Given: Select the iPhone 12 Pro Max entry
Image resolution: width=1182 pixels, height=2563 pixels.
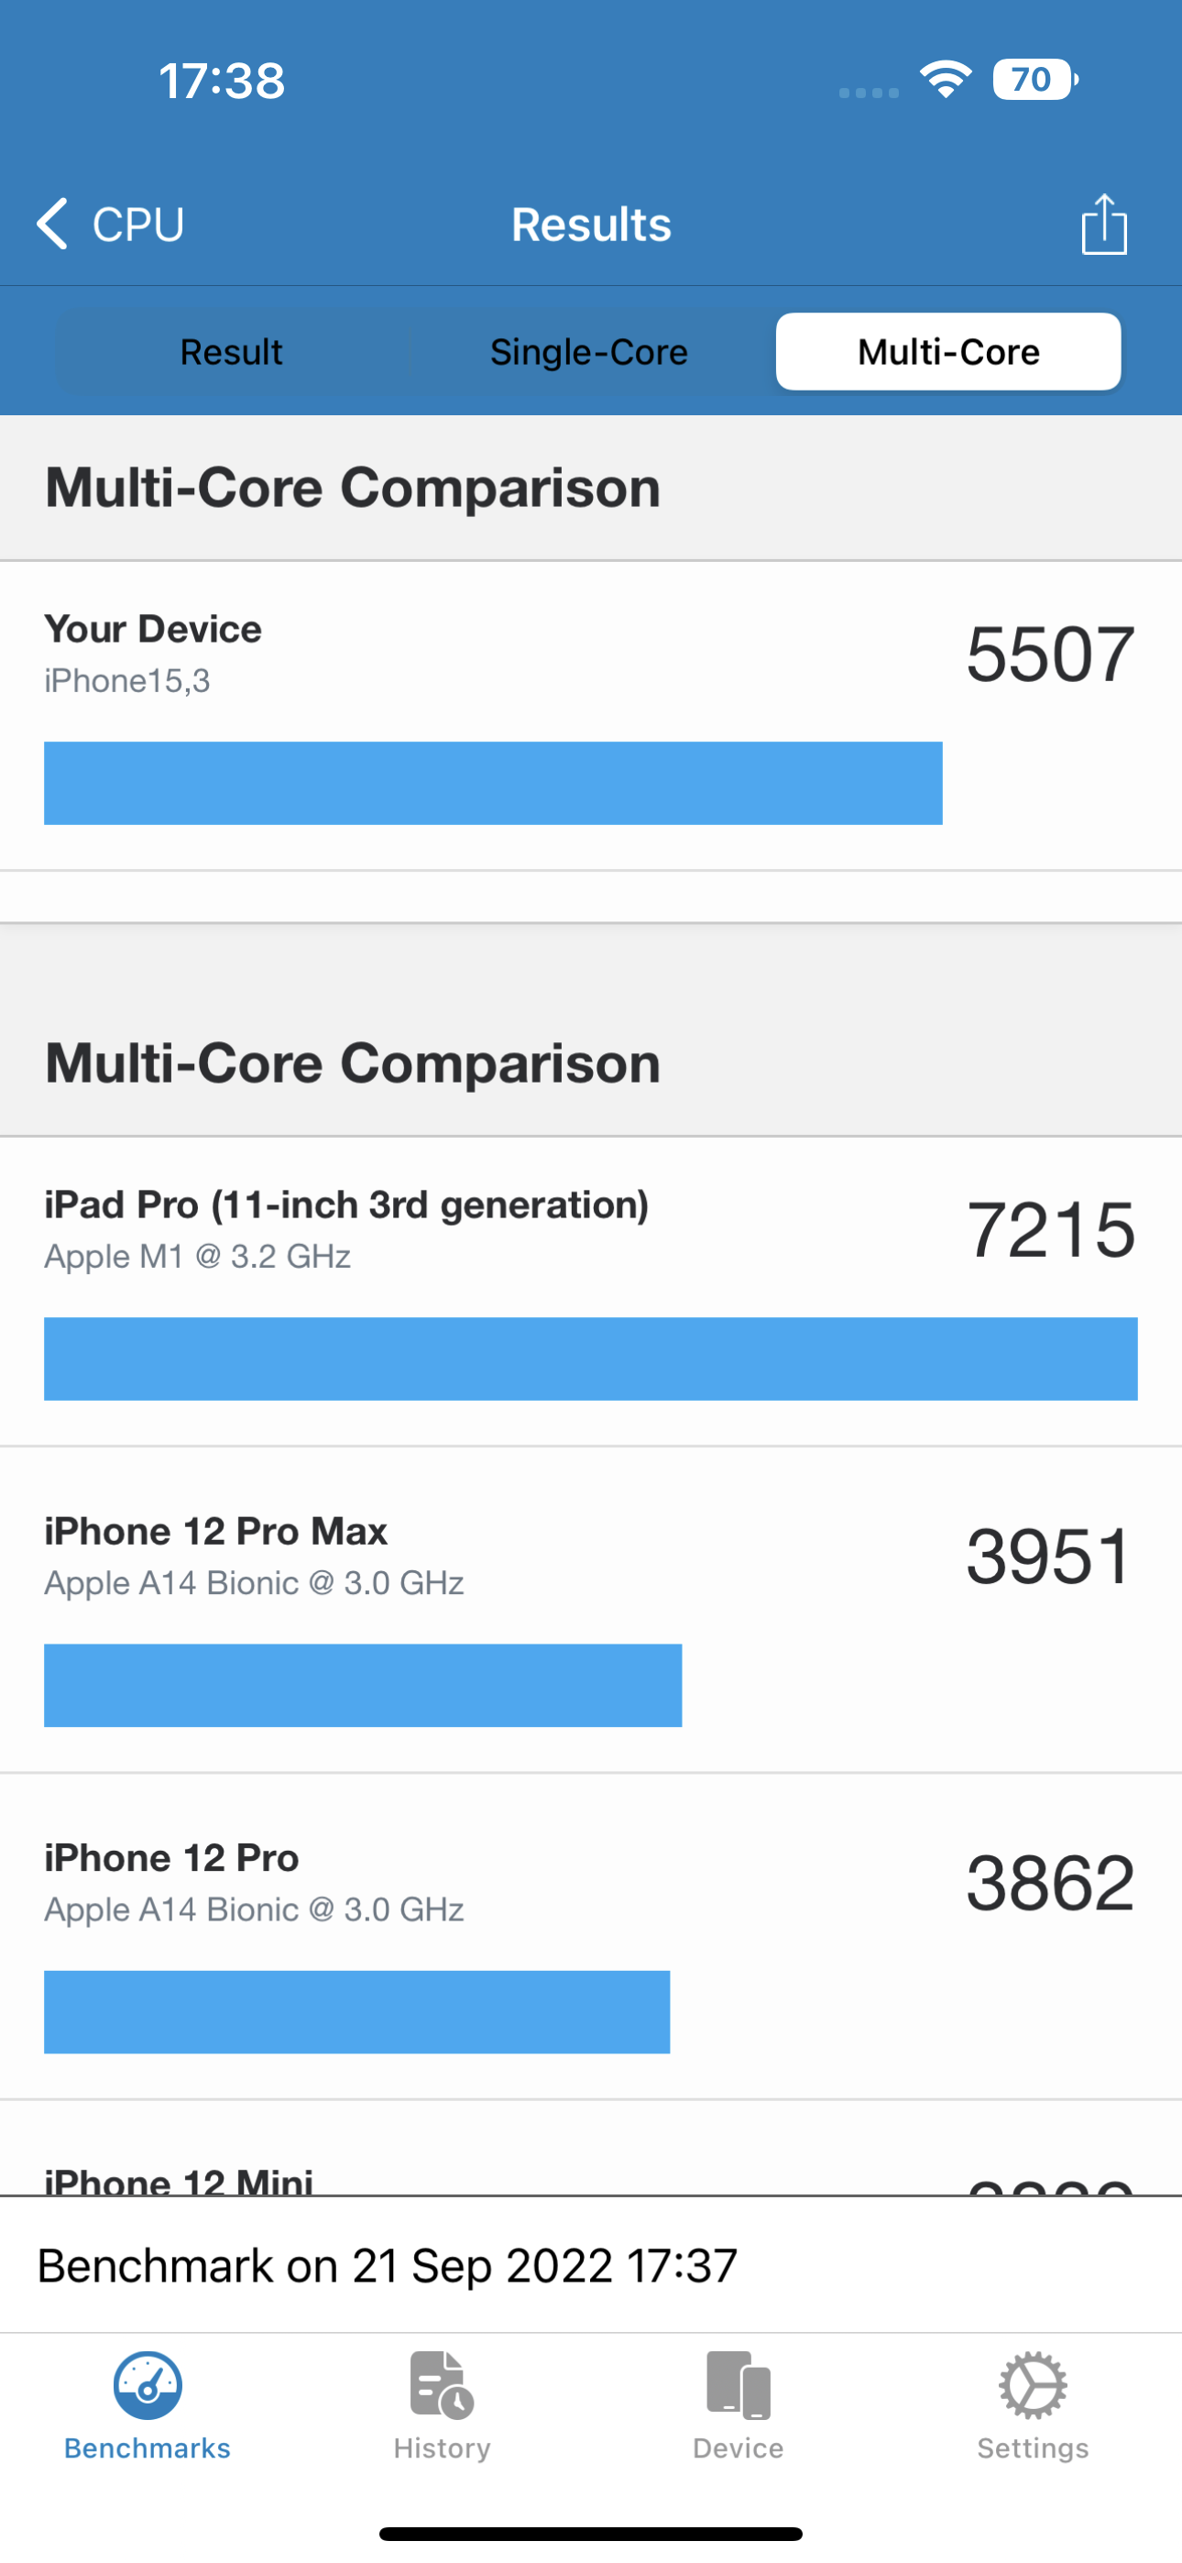Looking at the screenshot, I should pos(216,1531).
